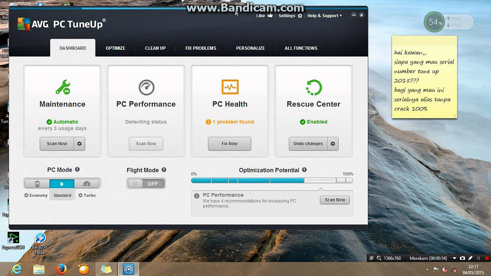Stop Bandicam recording with red square

click(x=487, y=258)
